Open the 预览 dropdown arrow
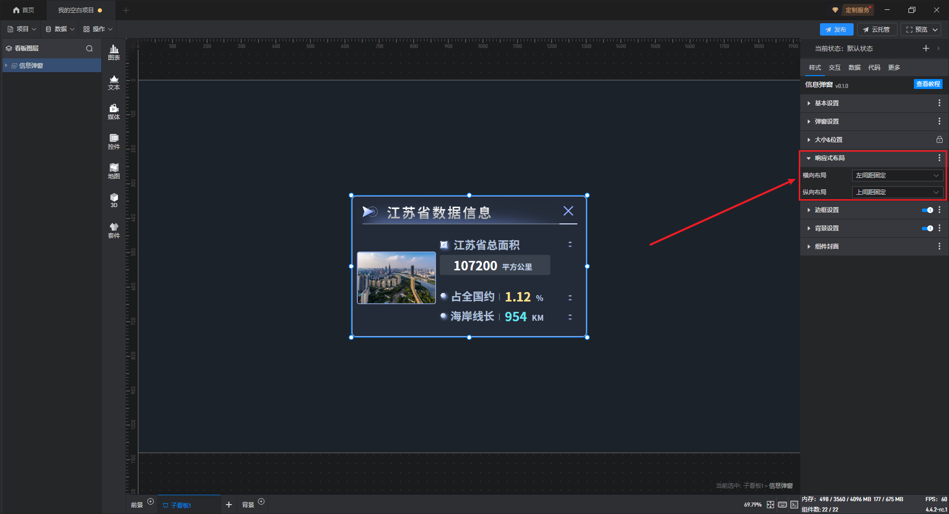The width and height of the screenshot is (949, 514). [935, 30]
